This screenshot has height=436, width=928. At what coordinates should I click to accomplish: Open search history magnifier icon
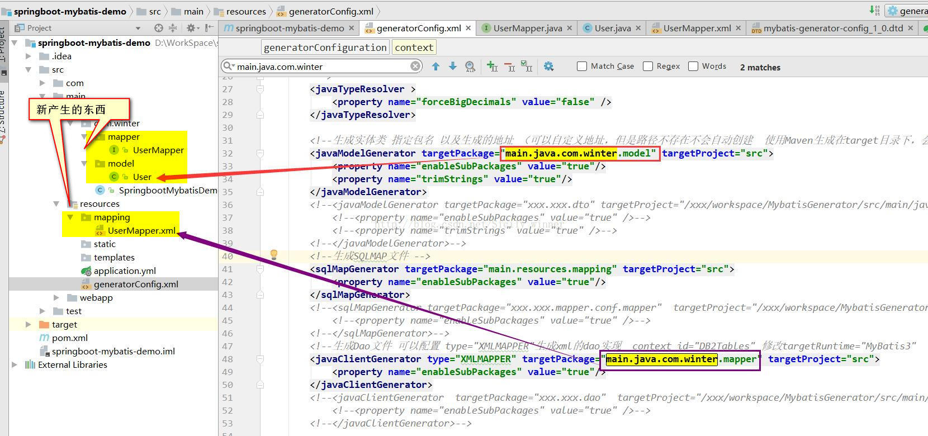(228, 67)
